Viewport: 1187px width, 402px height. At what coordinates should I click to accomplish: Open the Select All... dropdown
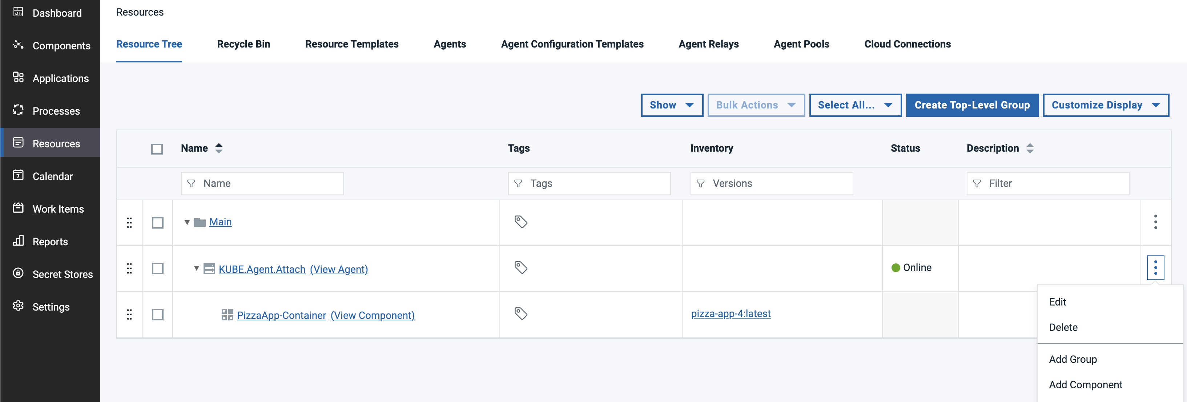point(855,105)
